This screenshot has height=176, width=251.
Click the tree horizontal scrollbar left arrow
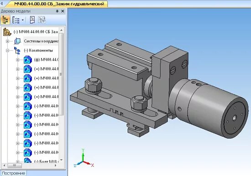click(4, 166)
